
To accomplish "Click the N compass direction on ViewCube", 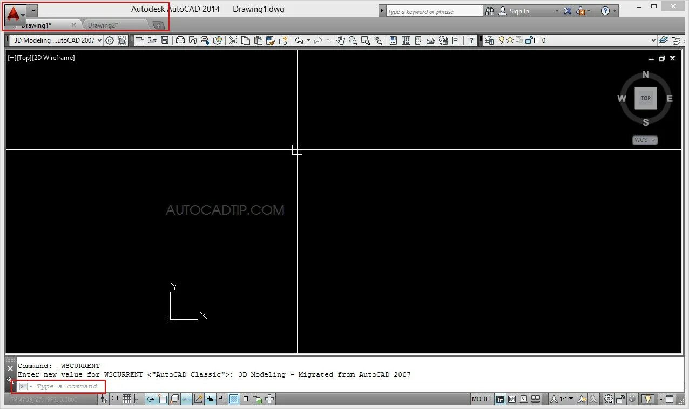I will pyautogui.click(x=646, y=75).
